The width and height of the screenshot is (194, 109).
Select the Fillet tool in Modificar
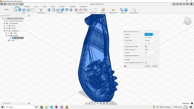(x=53, y=10)
